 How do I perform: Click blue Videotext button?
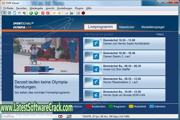click(157, 106)
